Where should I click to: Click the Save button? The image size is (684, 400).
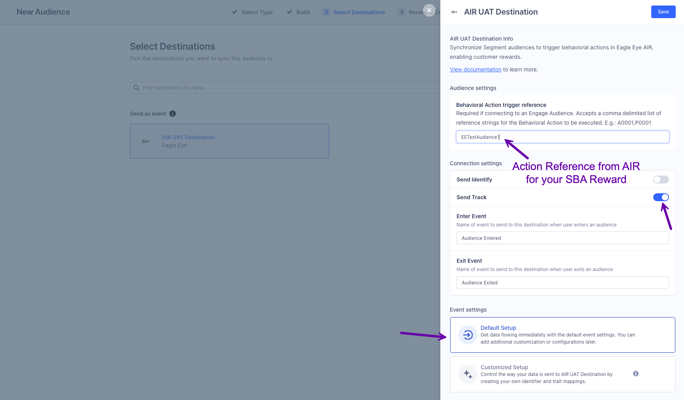(x=663, y=12)
